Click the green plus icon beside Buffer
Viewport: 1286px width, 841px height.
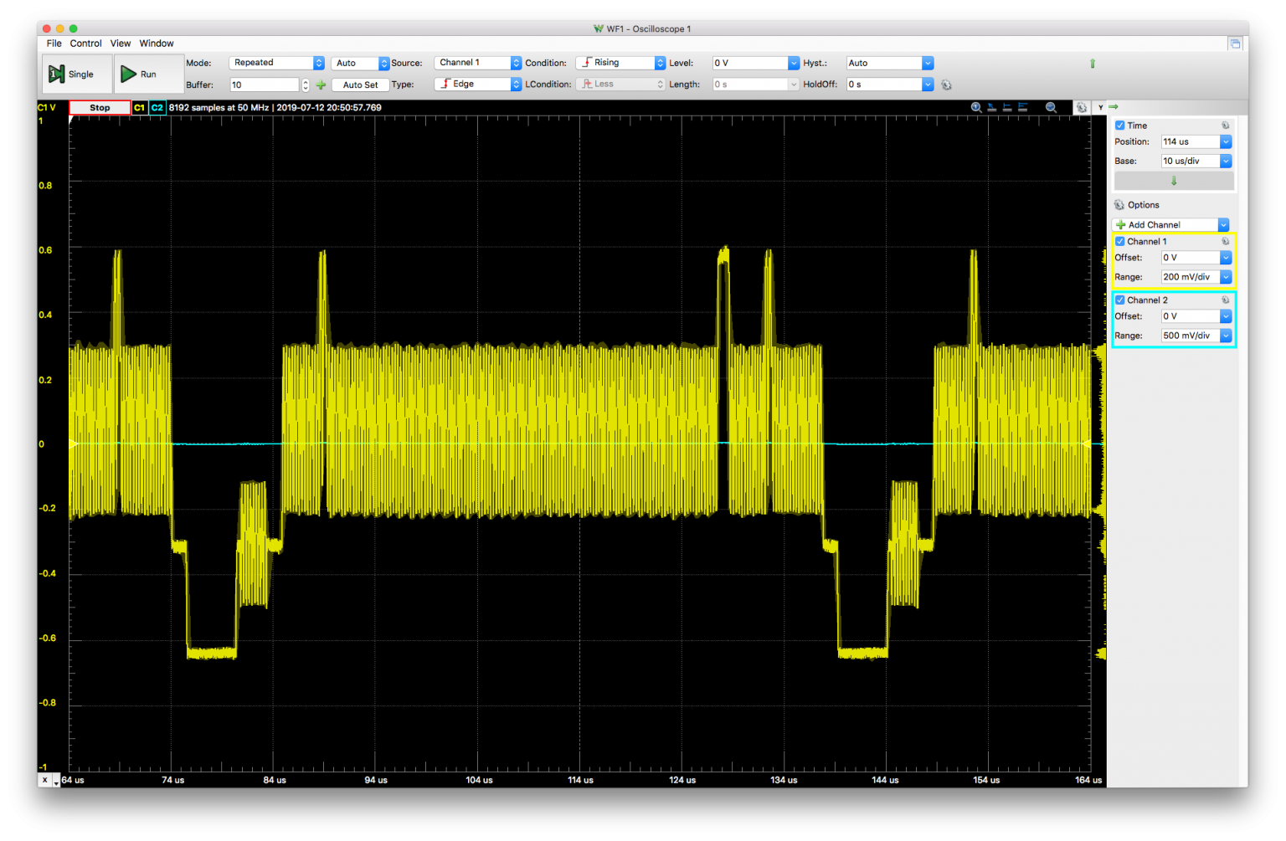(321, 85)
